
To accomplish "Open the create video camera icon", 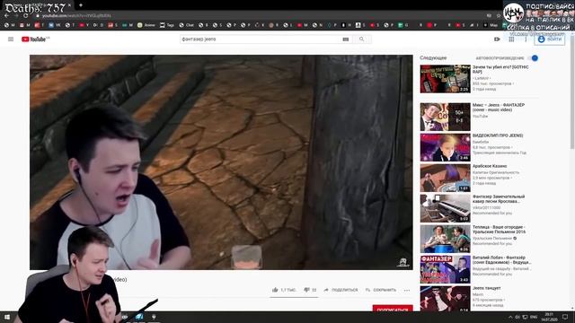I will (497, 39).
